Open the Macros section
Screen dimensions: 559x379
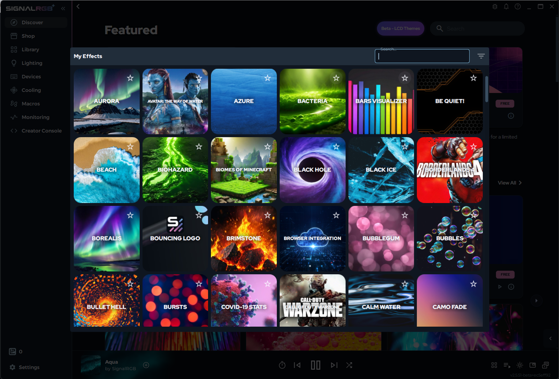pyautogui.click(x=36, y=104)
